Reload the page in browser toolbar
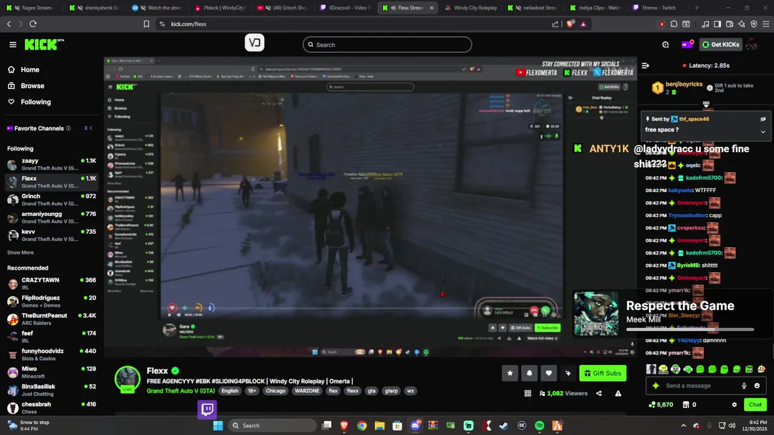 (33, 24)
